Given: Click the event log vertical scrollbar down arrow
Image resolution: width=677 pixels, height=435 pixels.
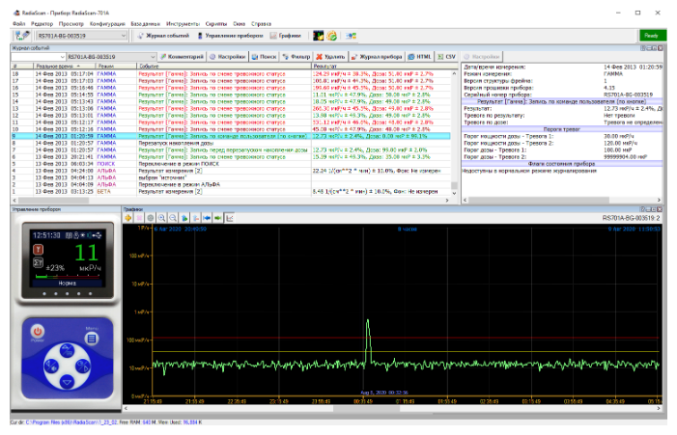Looking at the screenshot, I should [454, 194].
